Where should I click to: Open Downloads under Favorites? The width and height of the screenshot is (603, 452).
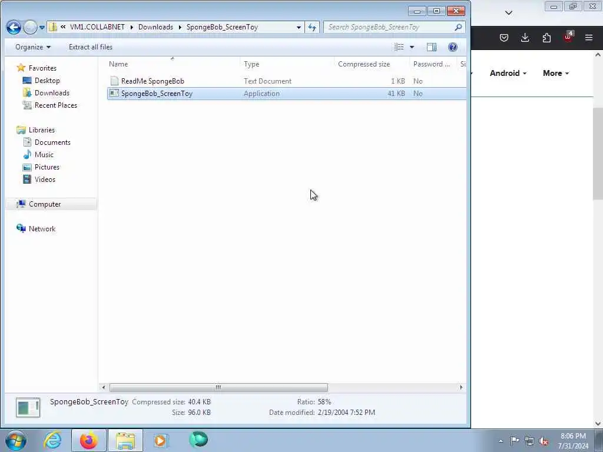click(52, 93)
